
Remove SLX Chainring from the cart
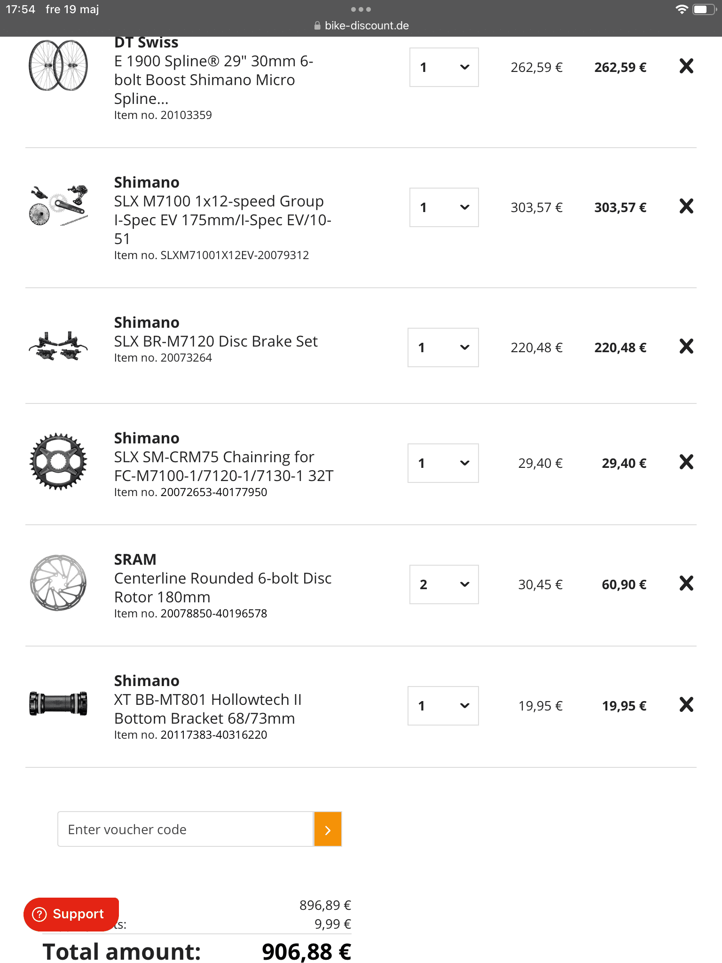686,462
